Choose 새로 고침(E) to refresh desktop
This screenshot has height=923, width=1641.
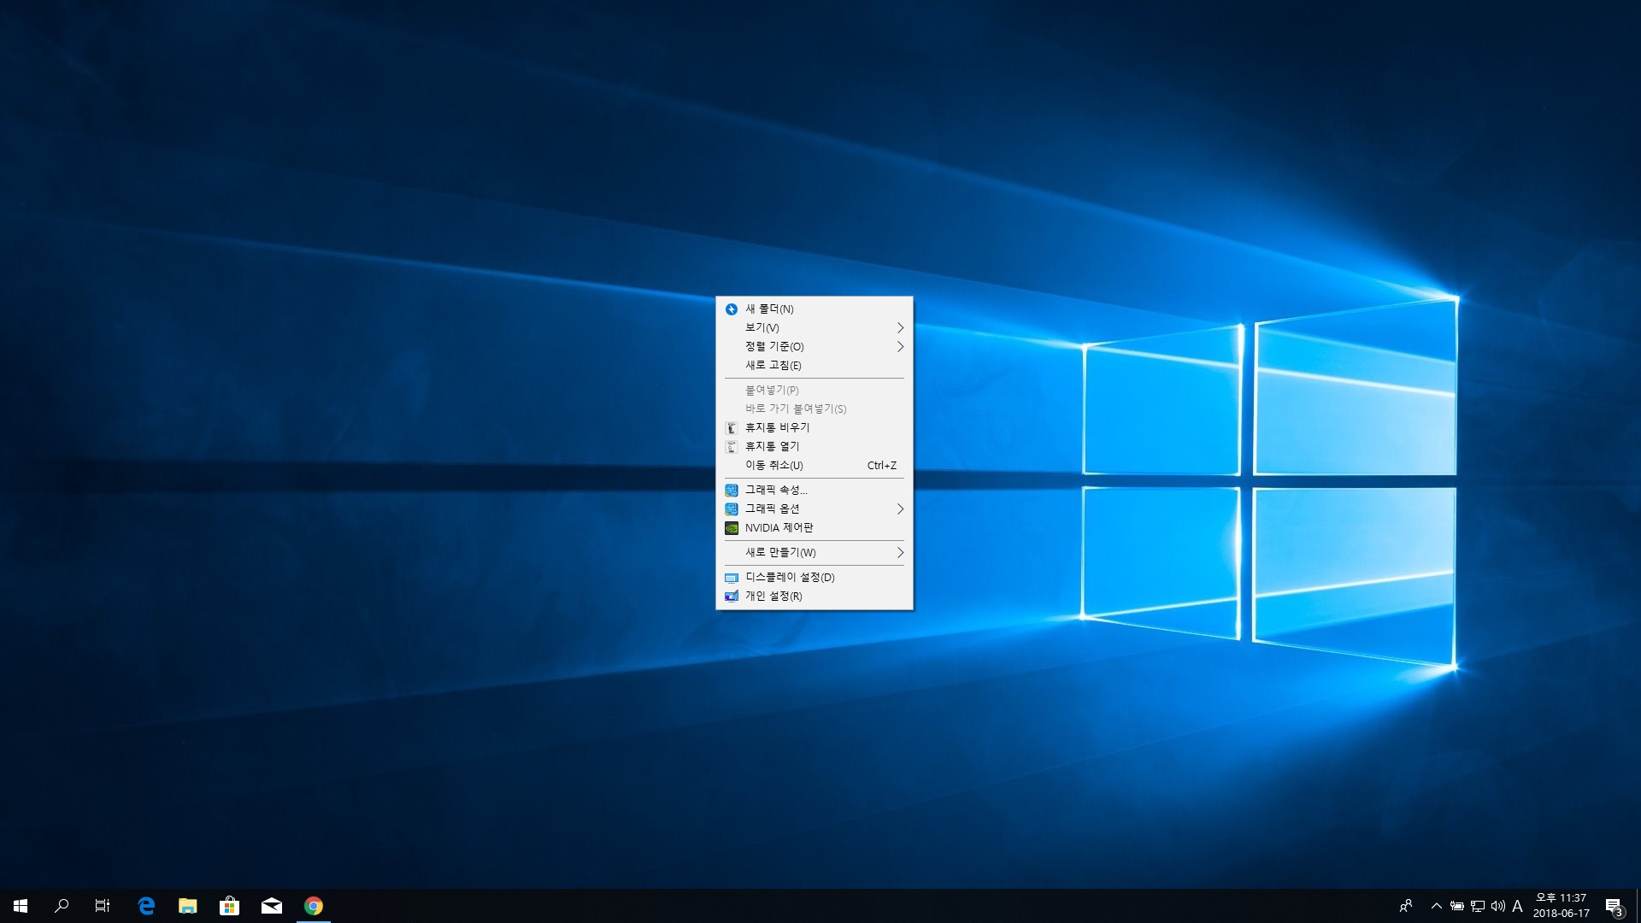[814, 365]
